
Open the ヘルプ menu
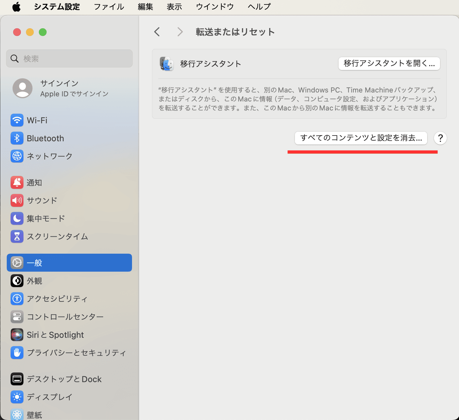(x=259, y=7)
